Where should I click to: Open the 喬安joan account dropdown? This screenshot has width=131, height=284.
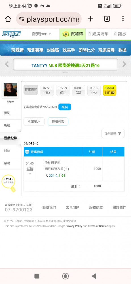tap(41, 34)
